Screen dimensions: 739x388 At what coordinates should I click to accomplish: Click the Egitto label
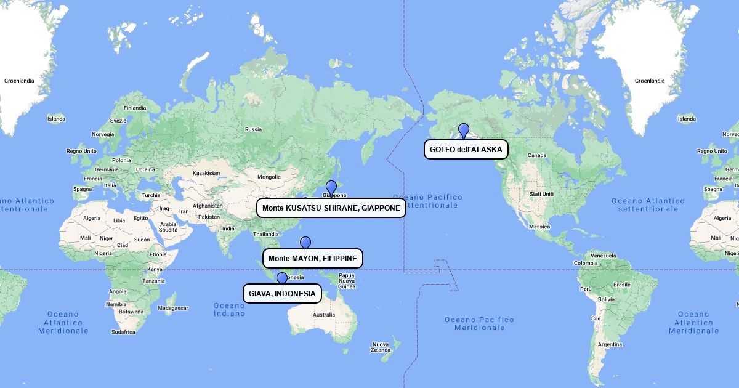click(x=141, y=218)
